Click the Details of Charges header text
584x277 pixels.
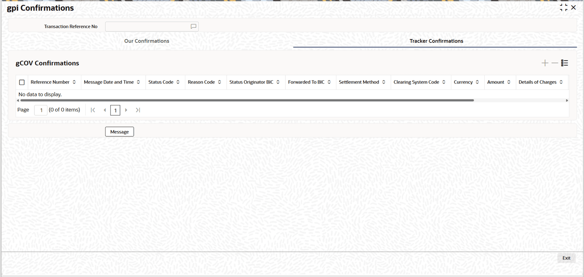[x=537, y=82]
